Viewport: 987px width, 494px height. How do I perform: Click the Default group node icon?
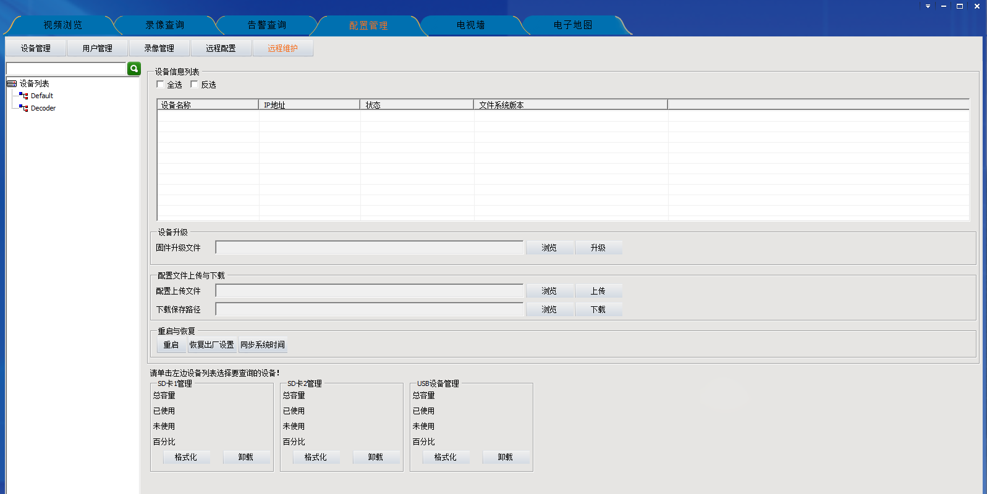click(x=23, y=96)
